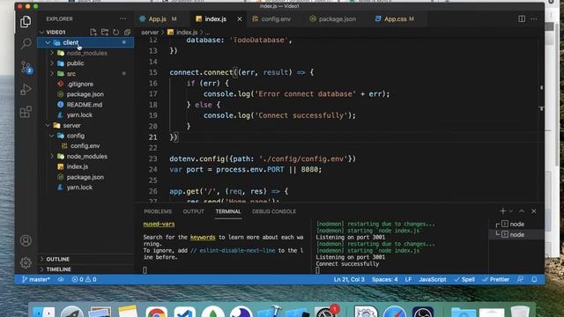The image size is (564, 317).
Task: Open notifications bell in status bar
Action: (535, 279)
